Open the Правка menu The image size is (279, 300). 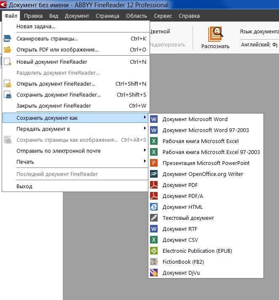(33, 16)
